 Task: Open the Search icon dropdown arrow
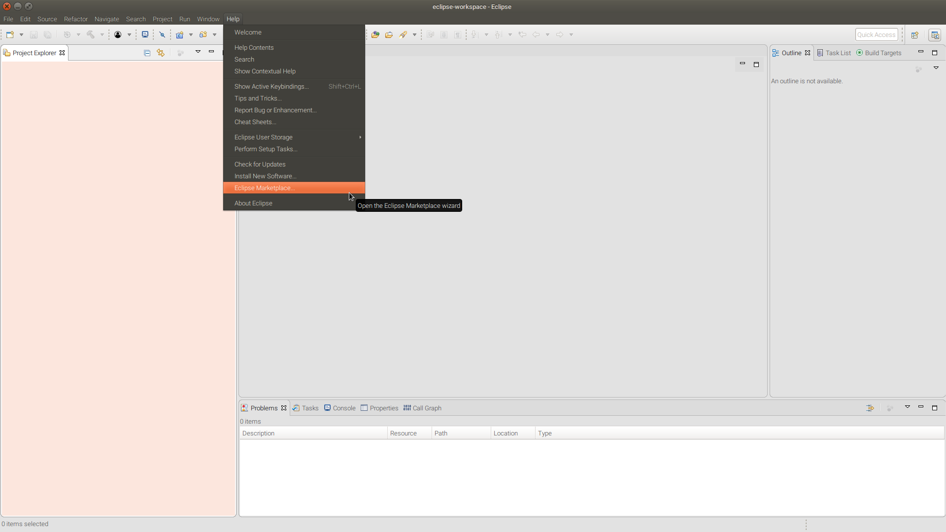(414, 34)
